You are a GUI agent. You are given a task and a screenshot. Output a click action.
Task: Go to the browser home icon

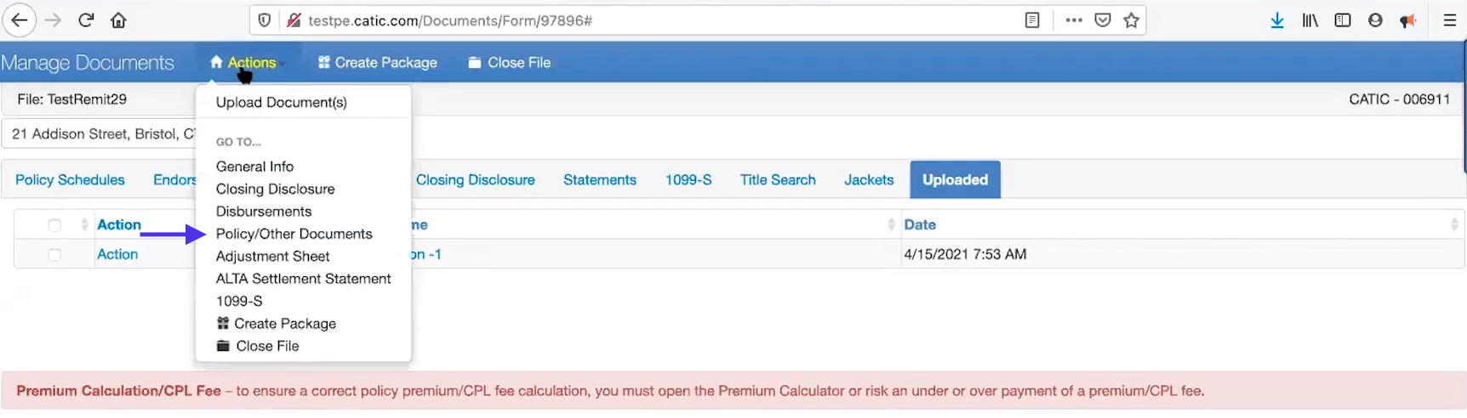click(119, 20)
